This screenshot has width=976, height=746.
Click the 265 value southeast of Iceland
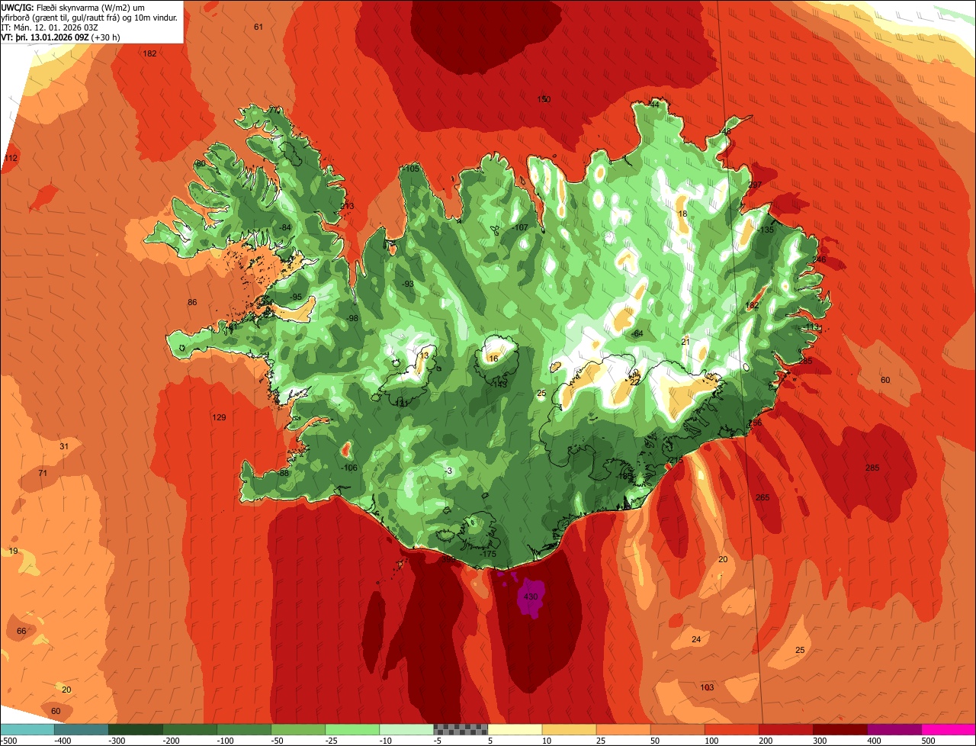(762, 497)
